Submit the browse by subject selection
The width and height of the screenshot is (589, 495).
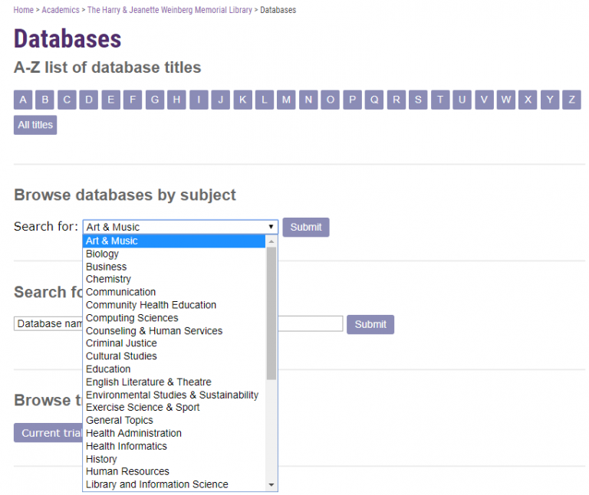pos(305,227)
